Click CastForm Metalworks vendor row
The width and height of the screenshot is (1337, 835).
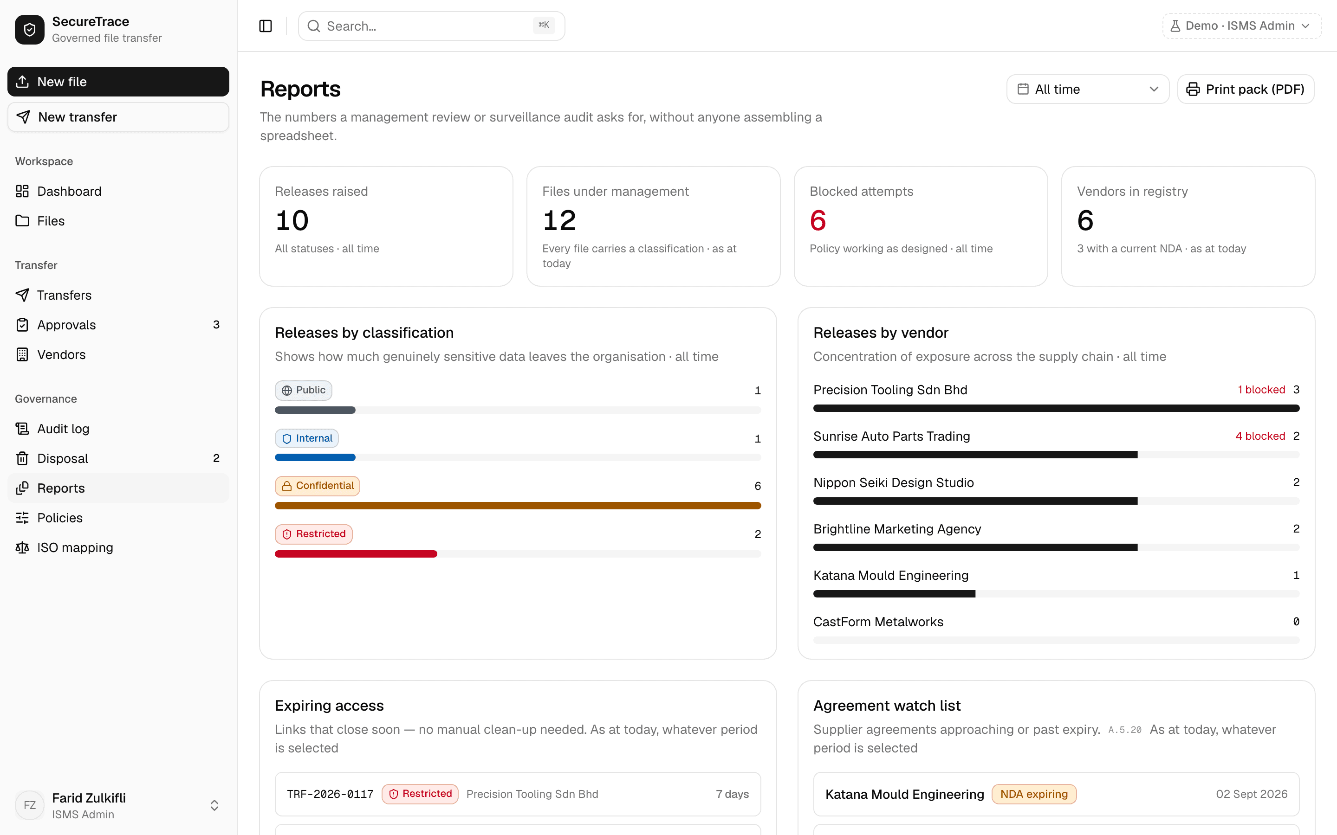[x=1056, y=629]
